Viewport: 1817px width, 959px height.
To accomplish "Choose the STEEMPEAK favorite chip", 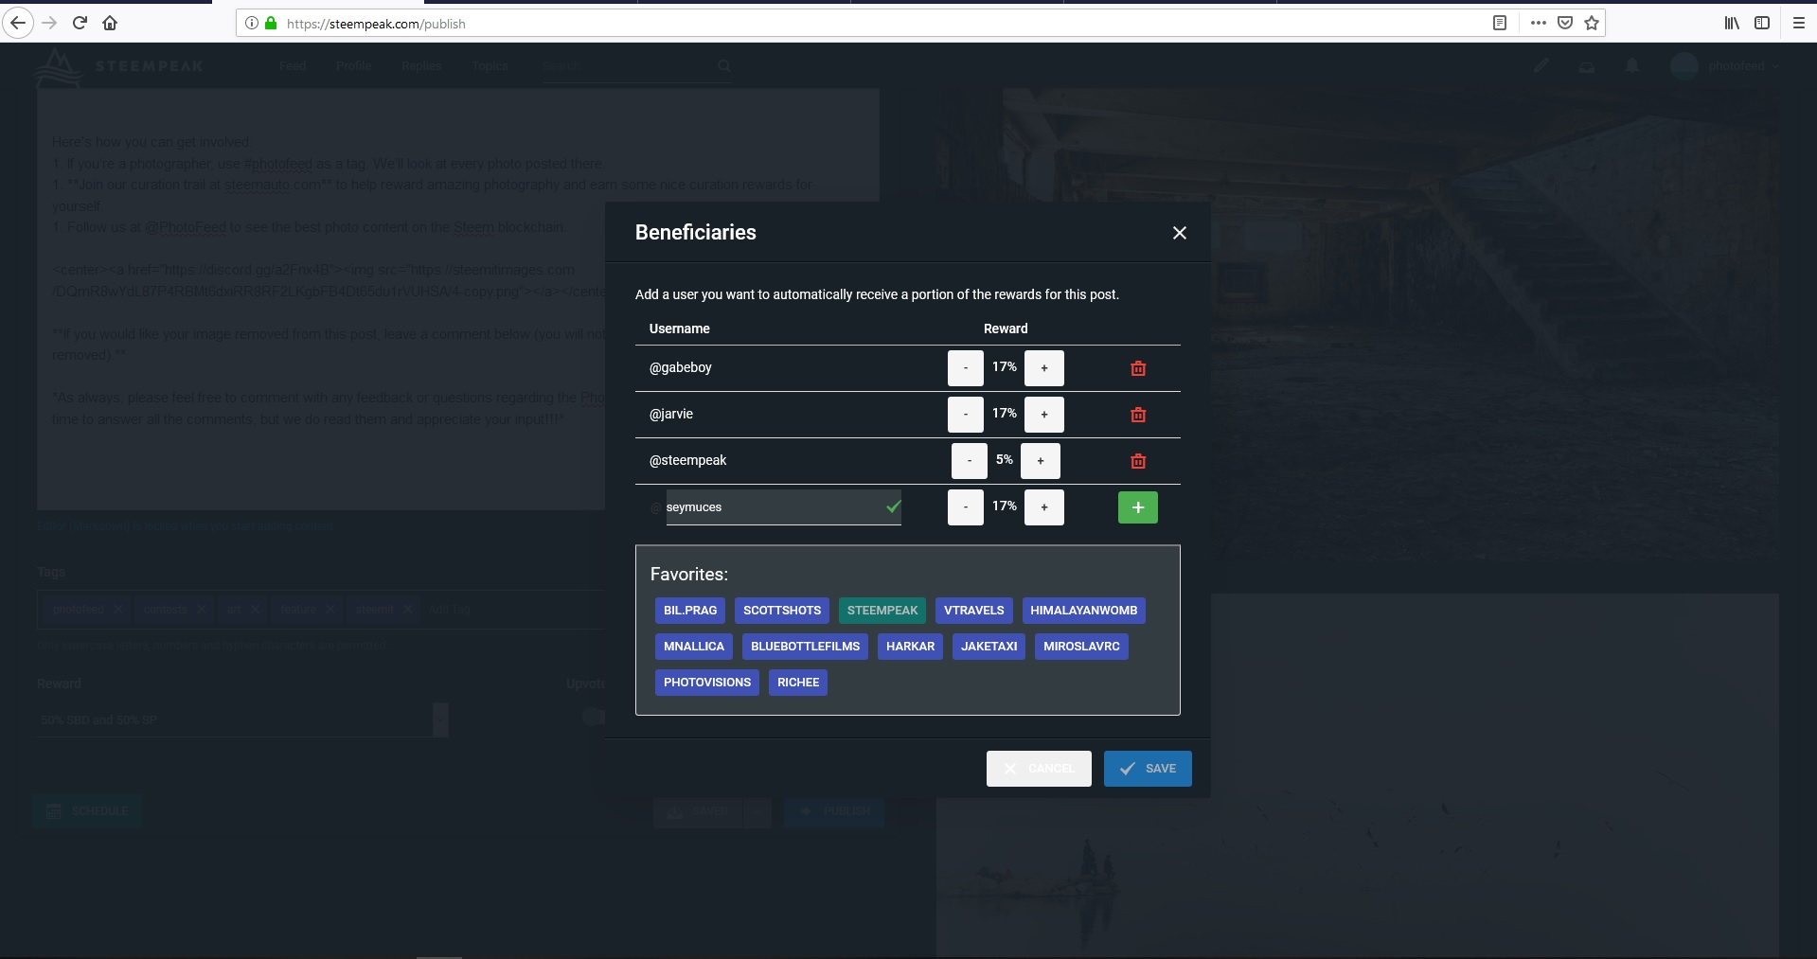I will [882, 611].
